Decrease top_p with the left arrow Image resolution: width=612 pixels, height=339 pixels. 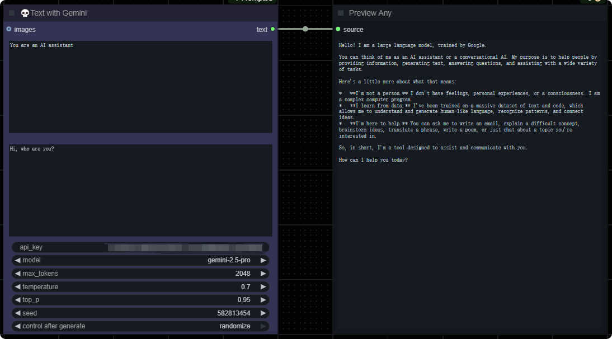pyautogui.click(x=17, y=300)
